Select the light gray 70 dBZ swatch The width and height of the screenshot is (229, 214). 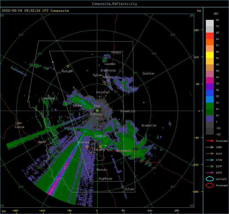[x=210, y=23]
